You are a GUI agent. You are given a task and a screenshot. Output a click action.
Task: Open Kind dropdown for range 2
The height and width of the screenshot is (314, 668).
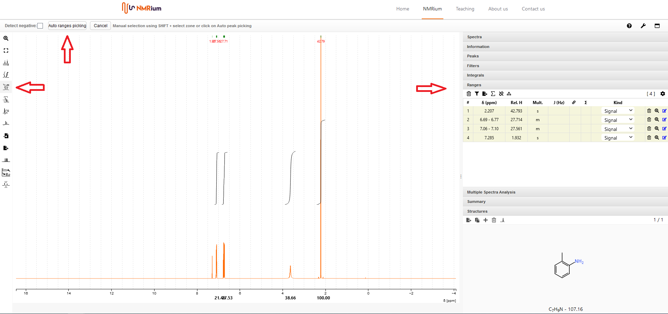(618, 120)
